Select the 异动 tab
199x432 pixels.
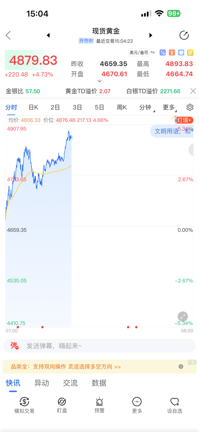click(42, 383)
